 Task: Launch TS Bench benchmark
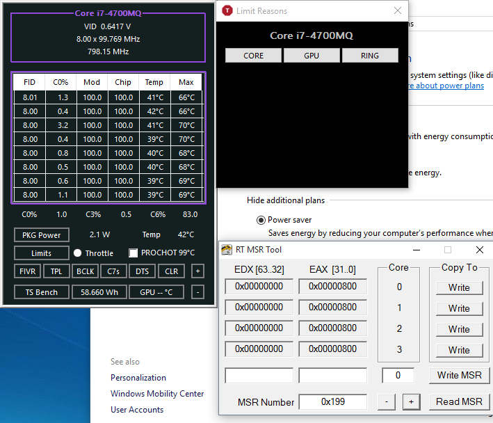pos(42,292)
